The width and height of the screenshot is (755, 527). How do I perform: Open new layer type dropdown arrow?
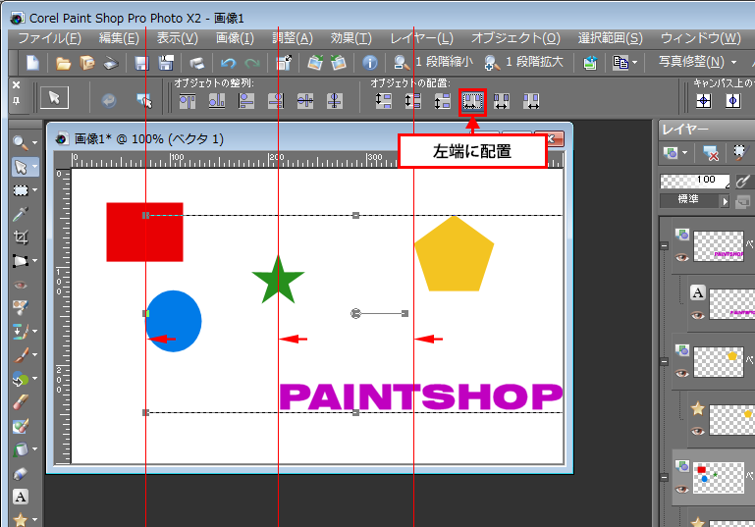[684, 154]
